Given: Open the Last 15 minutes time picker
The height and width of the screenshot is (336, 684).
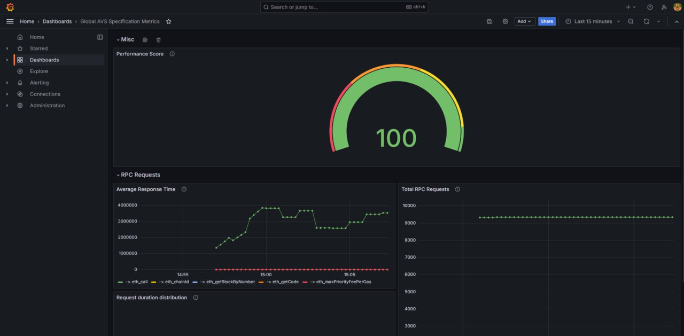Looking at the screenshot, I should [593, 21].
